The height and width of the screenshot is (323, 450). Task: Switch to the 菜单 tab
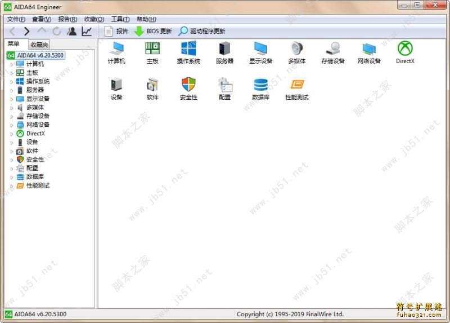click(13, 44)
